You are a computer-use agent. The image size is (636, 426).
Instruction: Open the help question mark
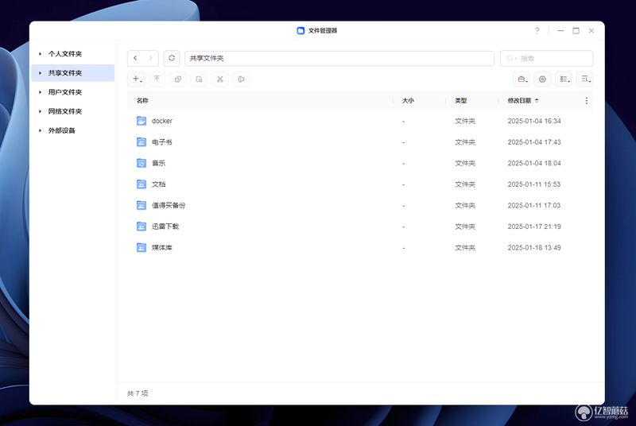click(537, 31)
